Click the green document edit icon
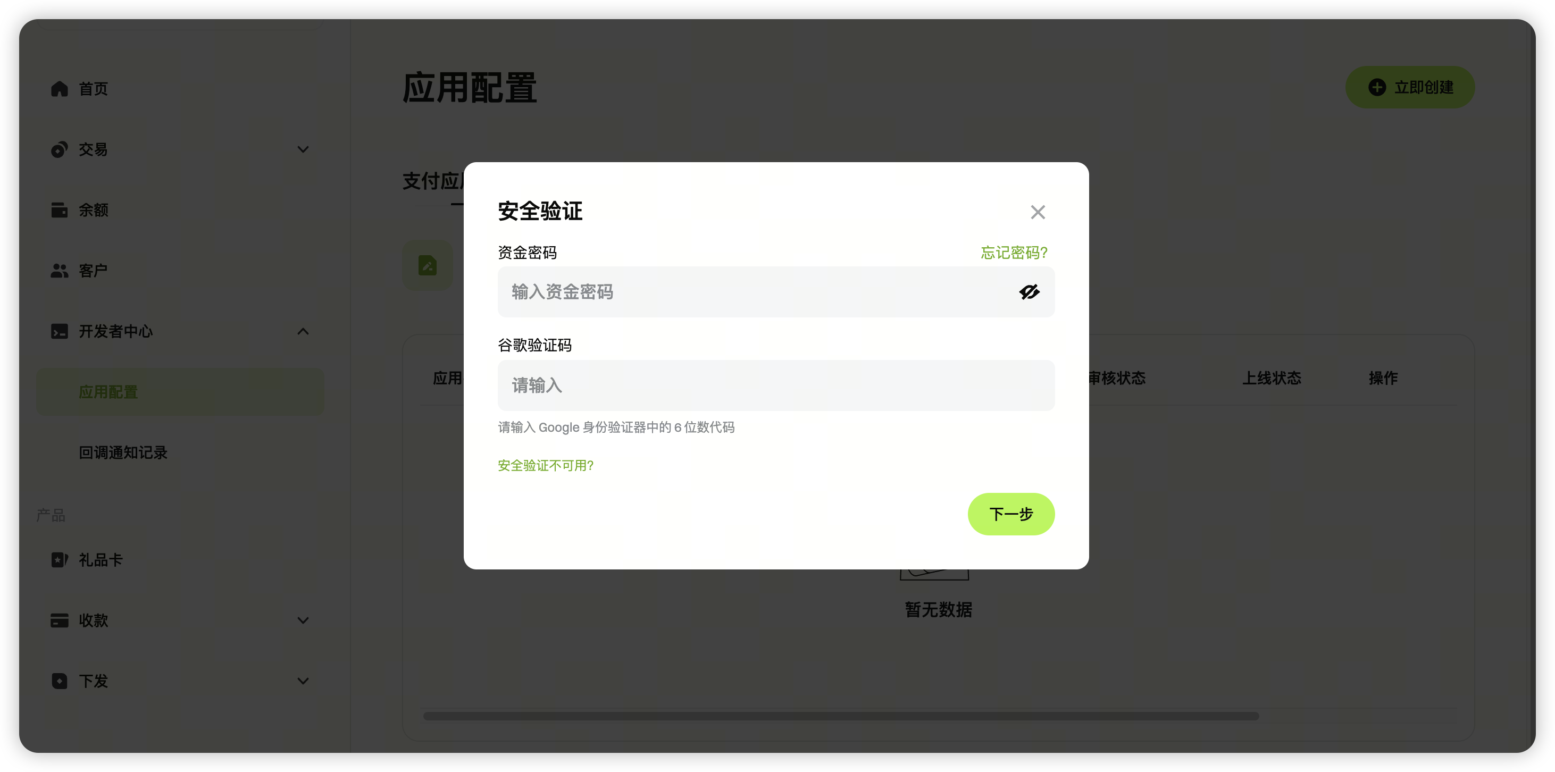Screen dimensions: 1555x772 coord(428,265)
